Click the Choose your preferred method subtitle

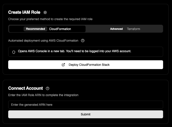click(50, 19)
